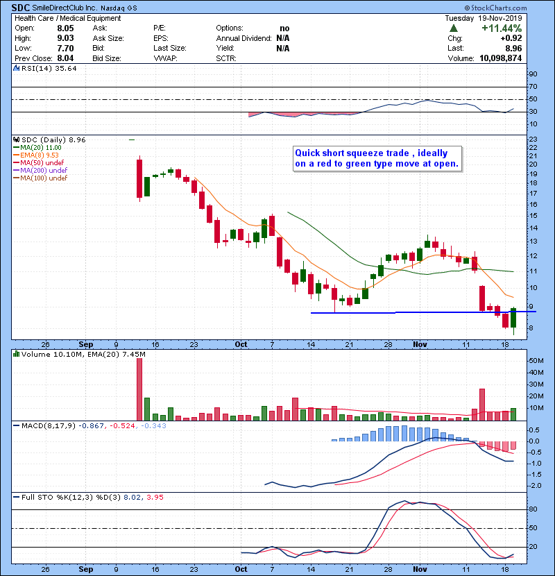Click the short squeeze trade annotation box

coord(377,159)
